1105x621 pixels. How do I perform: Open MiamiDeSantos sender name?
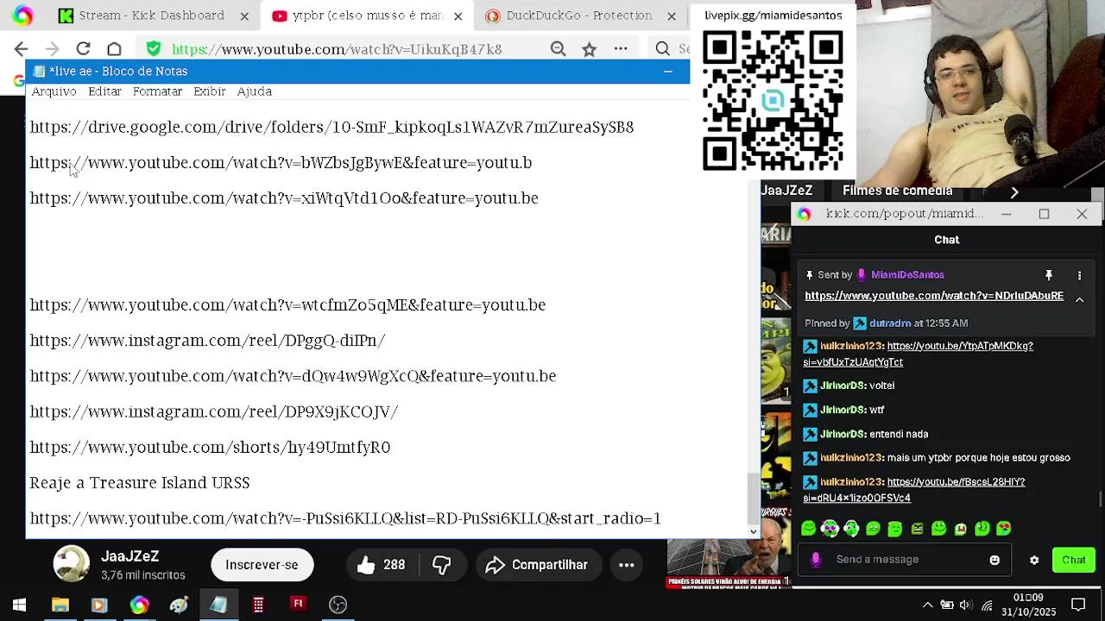(x=907, y=275)
